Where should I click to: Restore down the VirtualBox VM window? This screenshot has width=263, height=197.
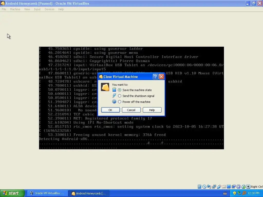253,3
